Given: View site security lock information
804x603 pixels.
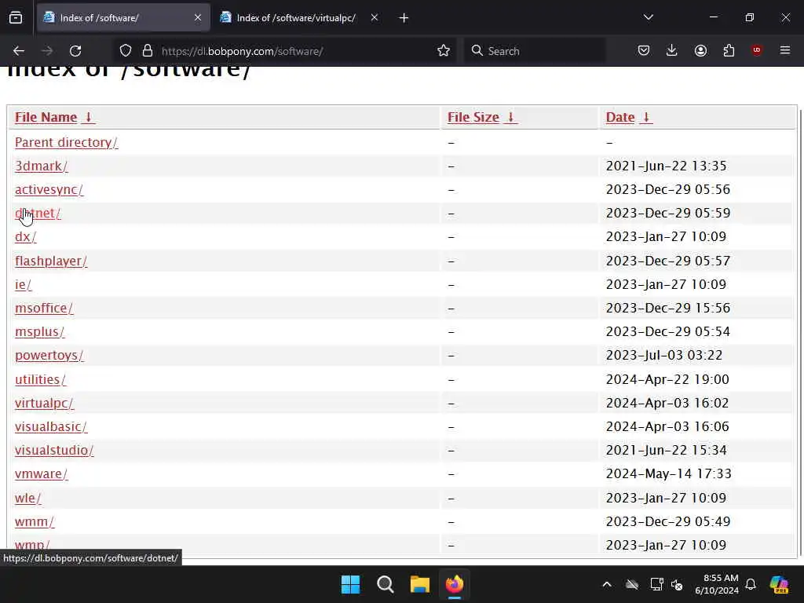Looking at the screenshot, I should [148, 51].
